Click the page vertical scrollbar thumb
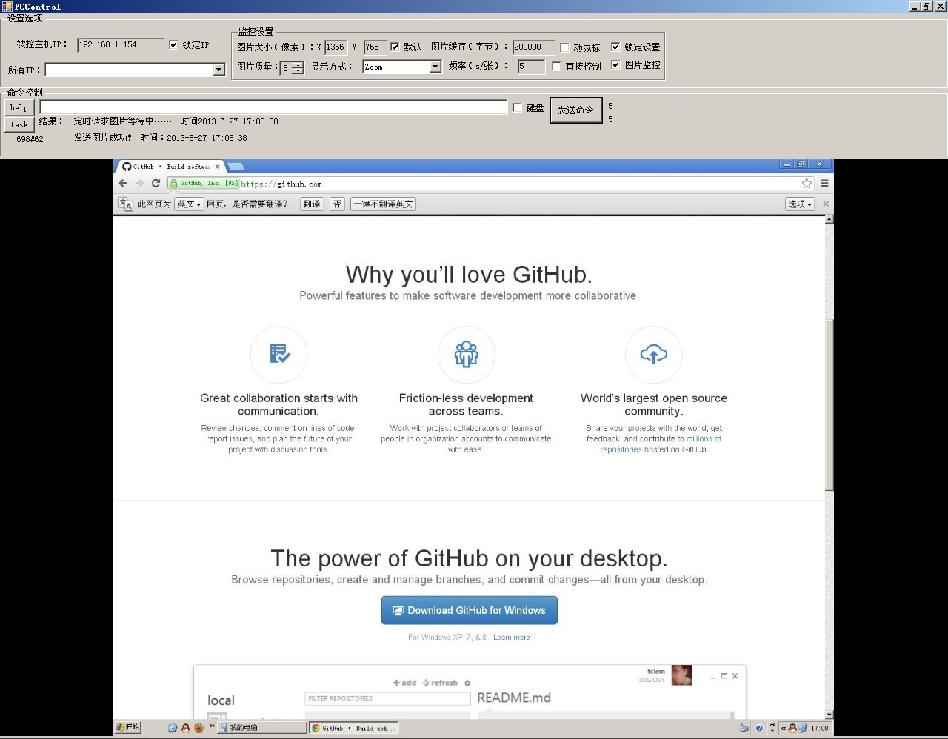Viewport: 948px width, 739px height. point(829,404)
